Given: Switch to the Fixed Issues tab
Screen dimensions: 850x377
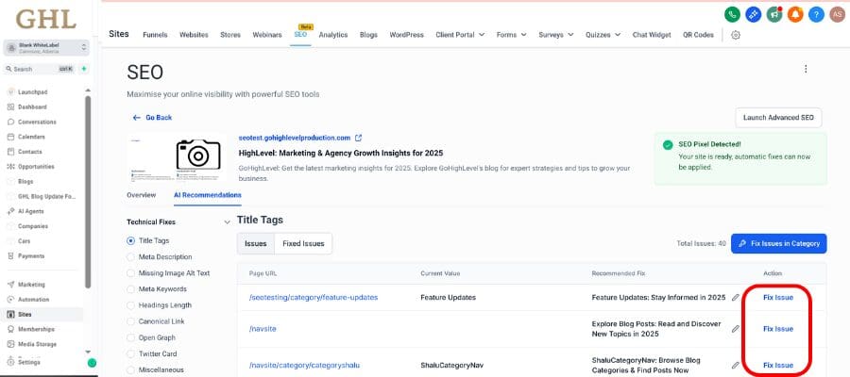Looking at the screenshot, I should pos(303,243).
